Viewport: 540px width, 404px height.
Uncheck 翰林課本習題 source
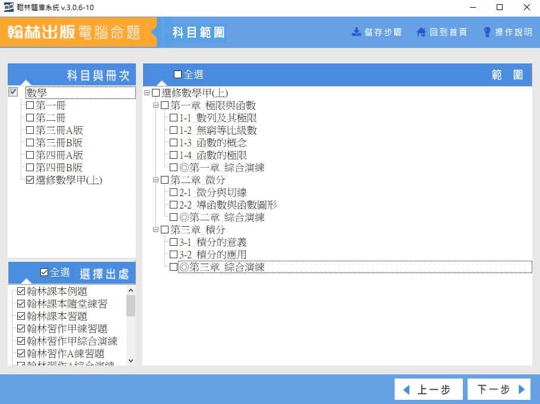21,316
